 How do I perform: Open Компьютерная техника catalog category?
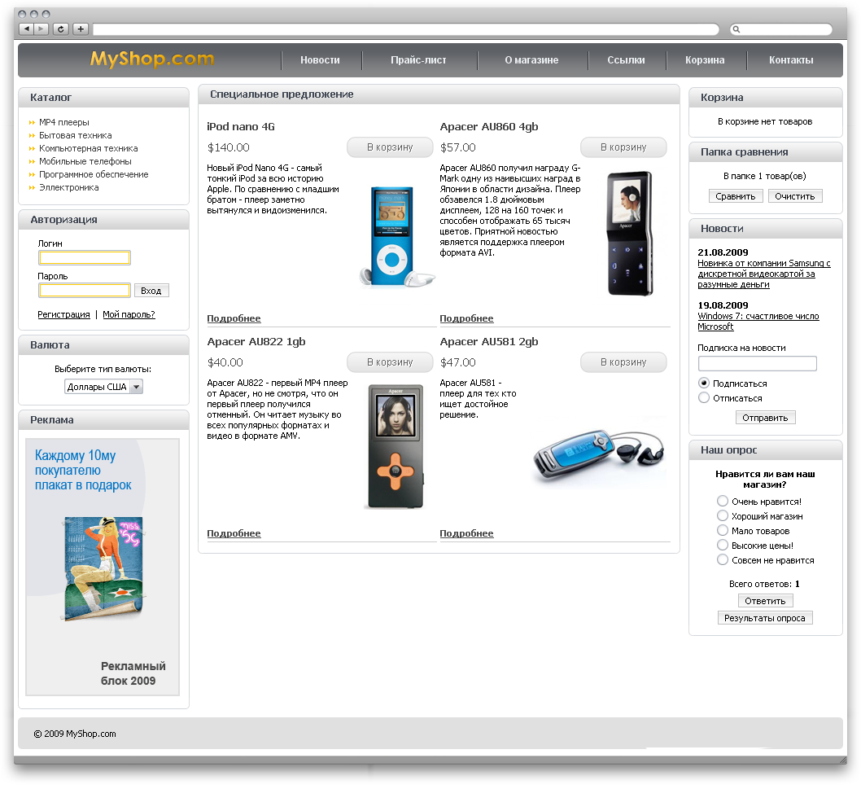coord(89,148)
